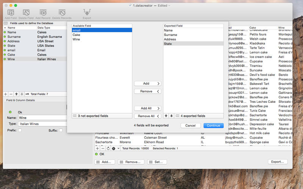Image resolution: width=303 pixels, height=189 pixels.
Task: Click the refresh records icon
Action: [108, 149]
